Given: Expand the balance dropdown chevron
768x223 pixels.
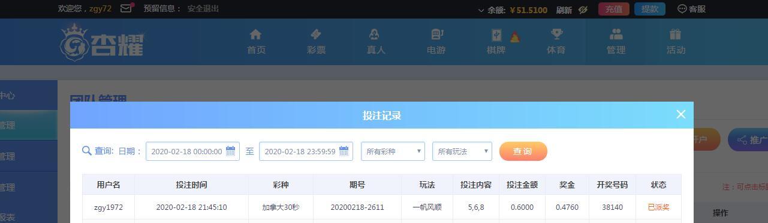Looking at the screenshot, I should pyautogui.click(x=481, y=10).
